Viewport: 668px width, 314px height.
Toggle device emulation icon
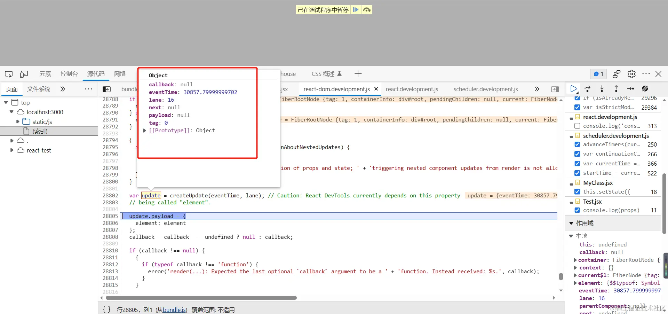coord(24,74)
